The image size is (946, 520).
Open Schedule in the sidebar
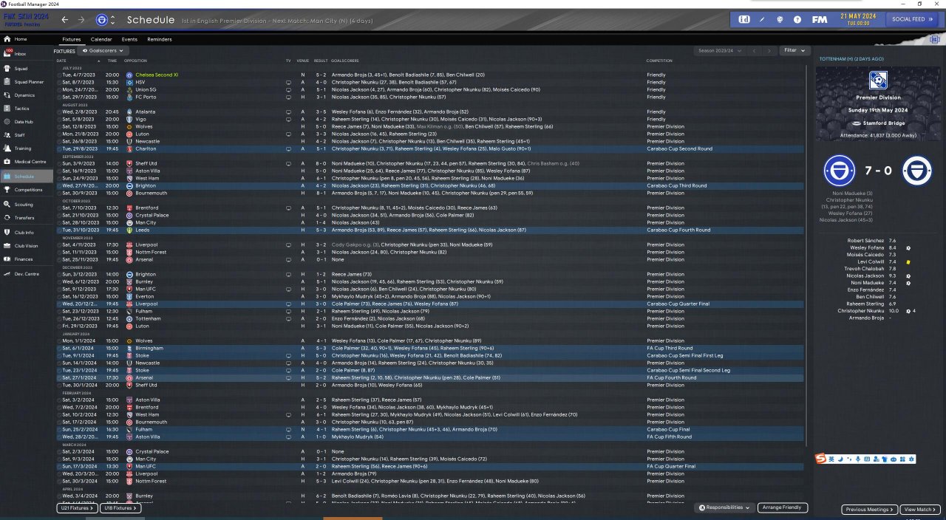click(x=27, y=176)
